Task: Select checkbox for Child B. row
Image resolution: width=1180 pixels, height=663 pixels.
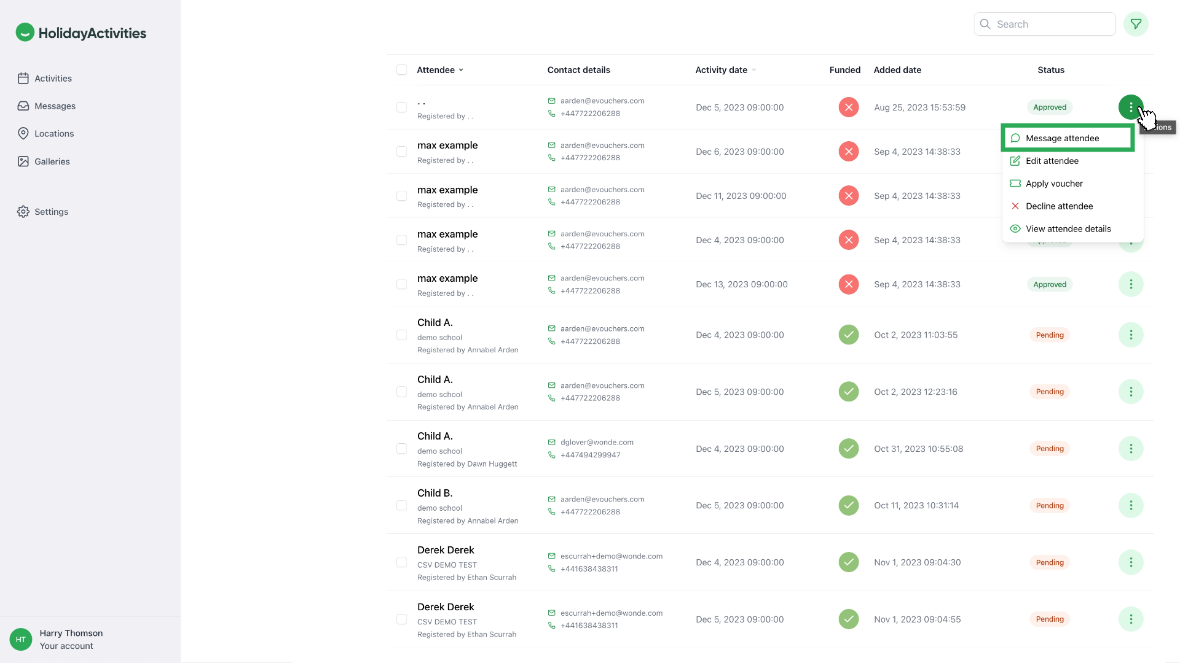Action: pos(401,506)
